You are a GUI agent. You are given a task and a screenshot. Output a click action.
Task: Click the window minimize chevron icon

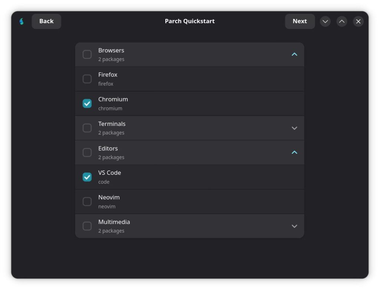(325, 21)
